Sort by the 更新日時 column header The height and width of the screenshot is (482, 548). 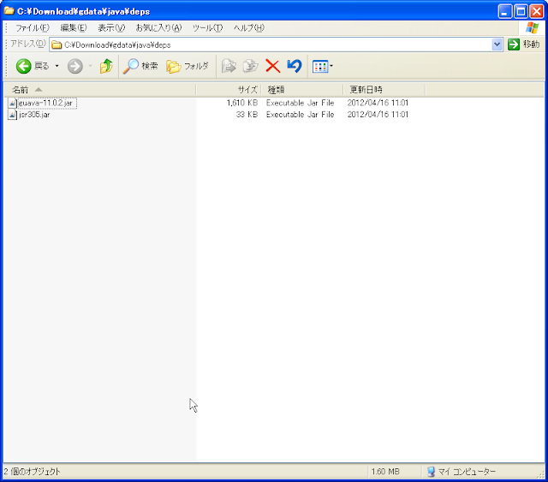pos(384,90)
